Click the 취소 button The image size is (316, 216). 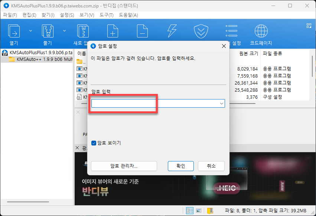(x=211, y=166)
